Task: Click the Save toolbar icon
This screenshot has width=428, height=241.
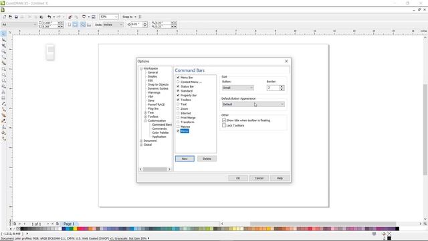Action: coord(16,17)
